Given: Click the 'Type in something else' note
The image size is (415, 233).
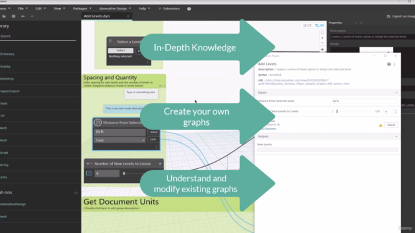Looking at the screenshot, I should 141,94.
